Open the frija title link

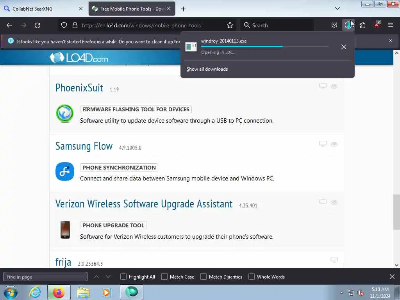63,262
